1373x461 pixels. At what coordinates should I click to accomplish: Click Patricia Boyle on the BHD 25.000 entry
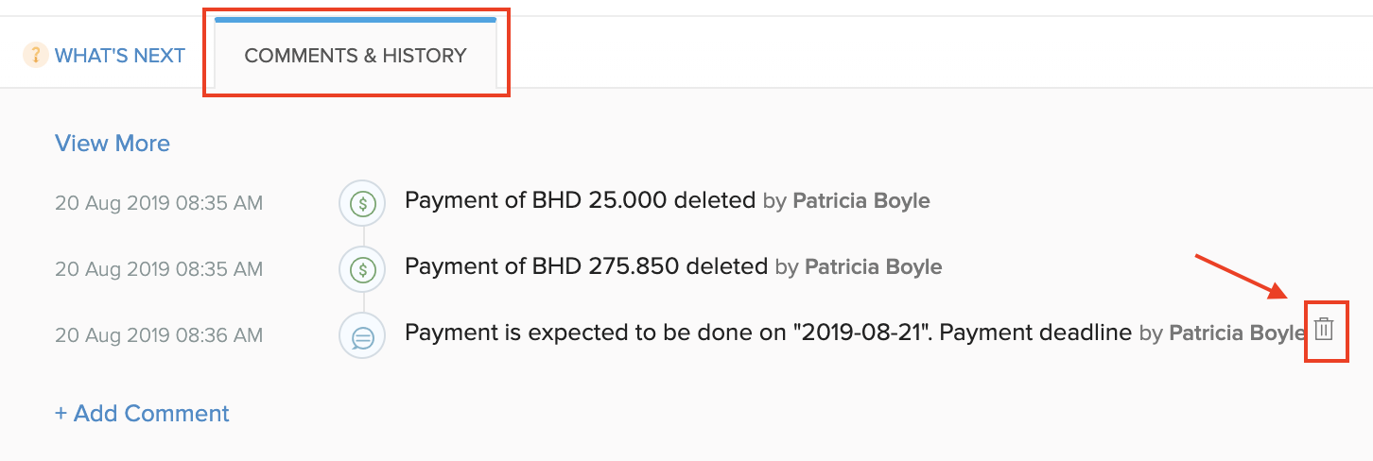tap(860, 201)
